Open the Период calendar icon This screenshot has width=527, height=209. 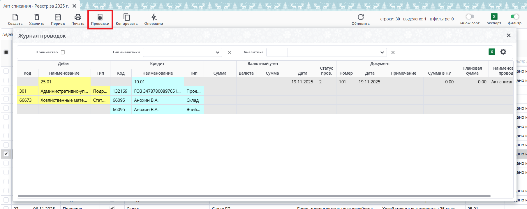[58, 17]
